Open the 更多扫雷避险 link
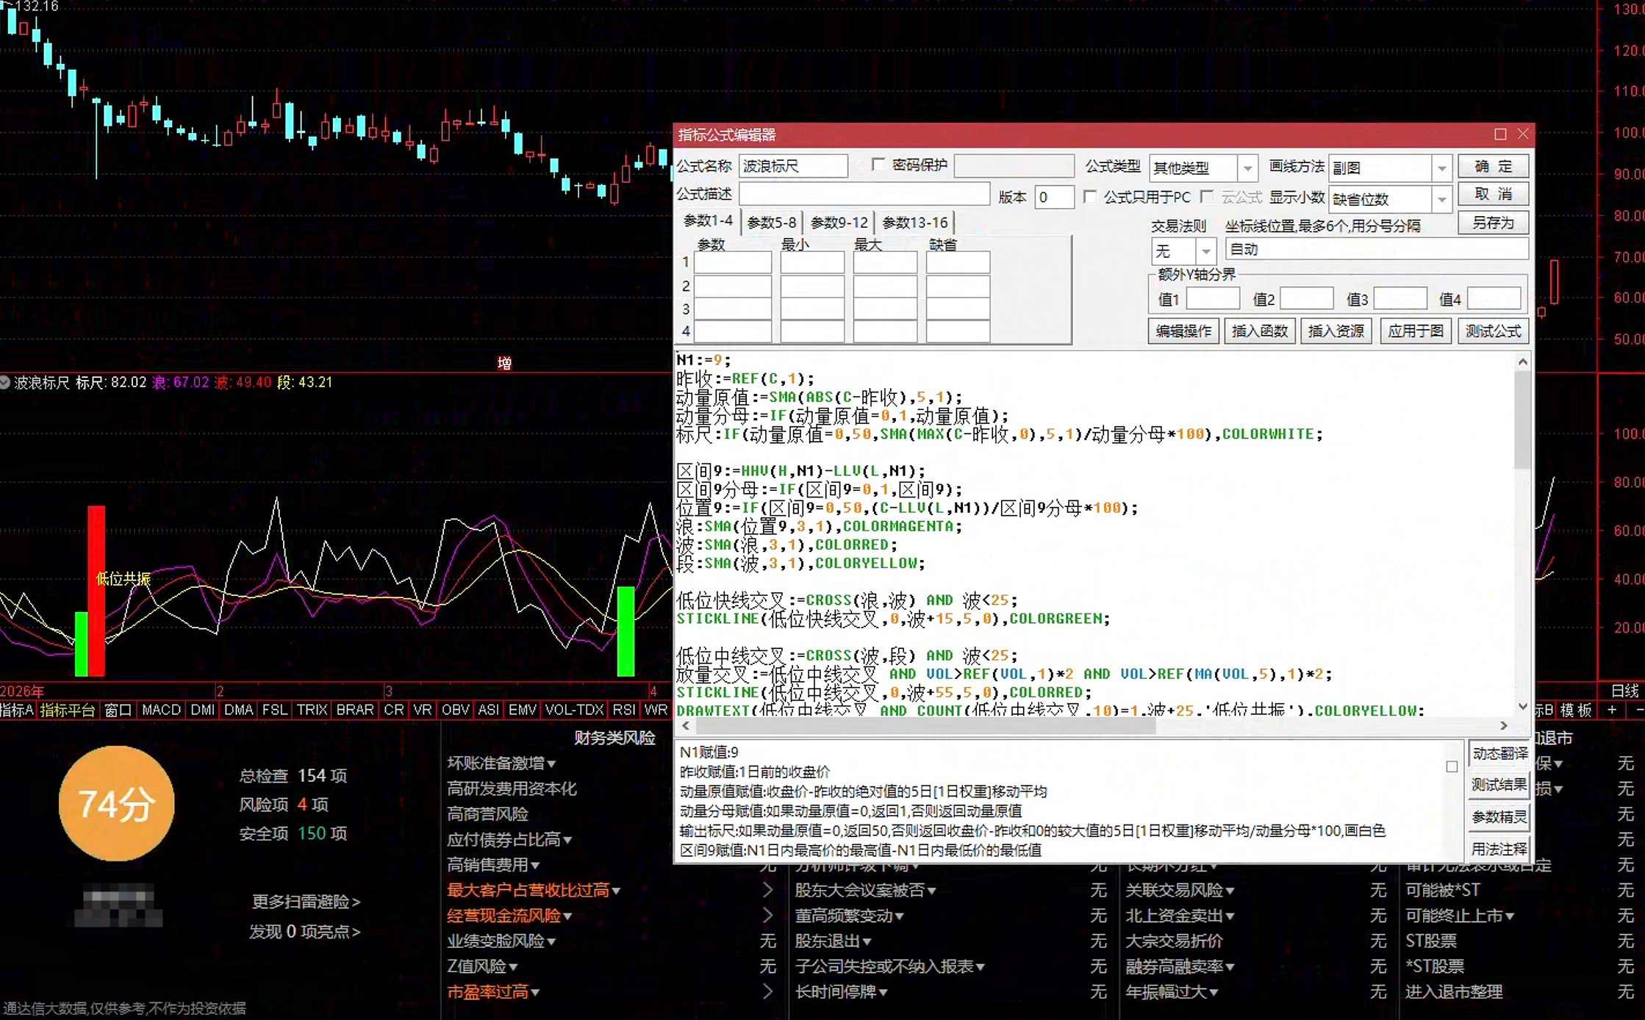 click(306, 902)
